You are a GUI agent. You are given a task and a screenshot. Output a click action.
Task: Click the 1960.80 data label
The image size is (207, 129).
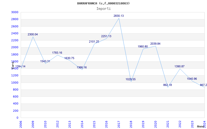143,47
